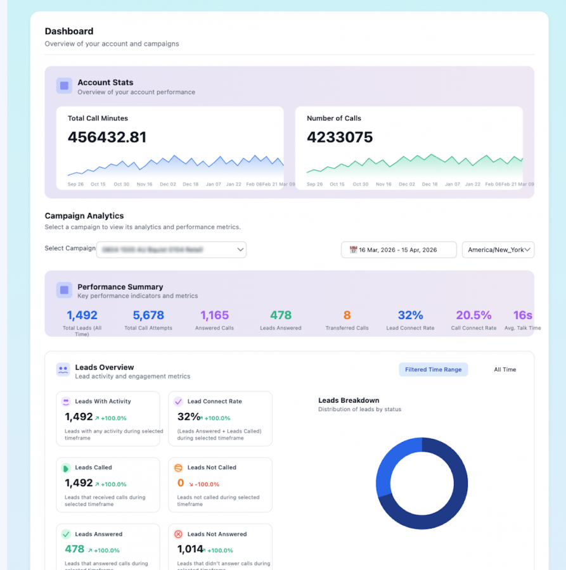The width and height of the screenshot is (566, 570).
Task: Click the Leads Not Answered red X icon
Action: click(x=178, y=534)
